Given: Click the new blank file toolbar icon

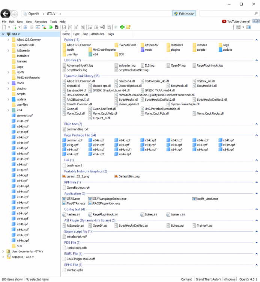Looking at the screenshot, I should coord(4,27).
